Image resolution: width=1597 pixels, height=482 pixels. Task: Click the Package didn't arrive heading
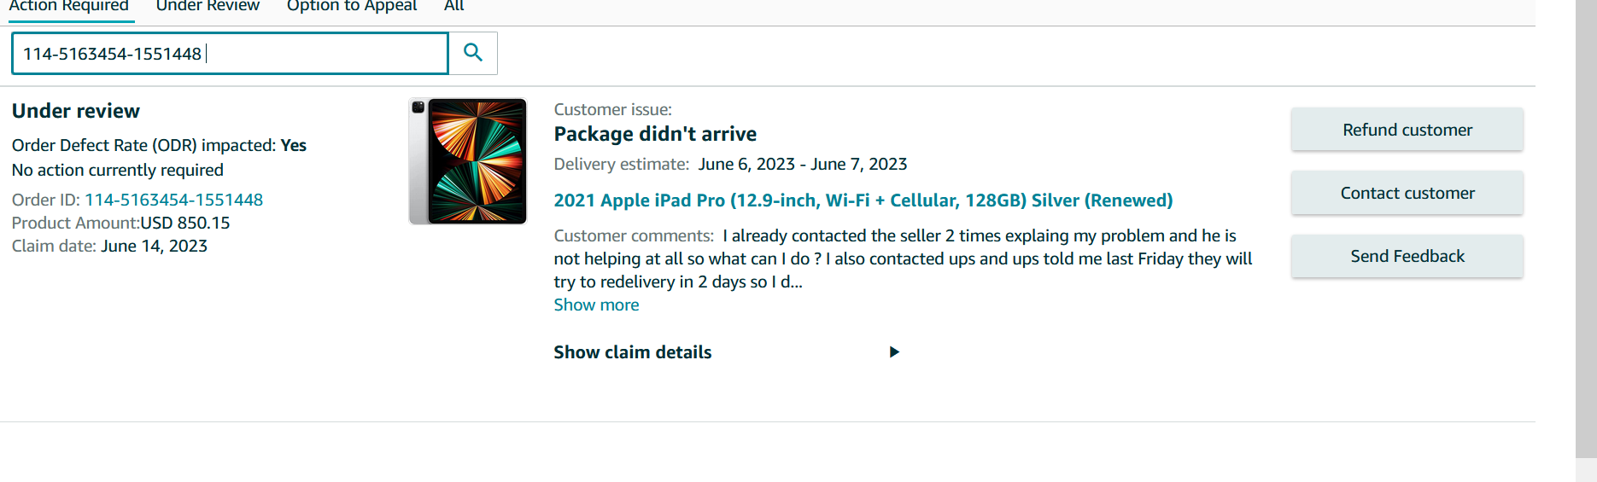point(655,134)
